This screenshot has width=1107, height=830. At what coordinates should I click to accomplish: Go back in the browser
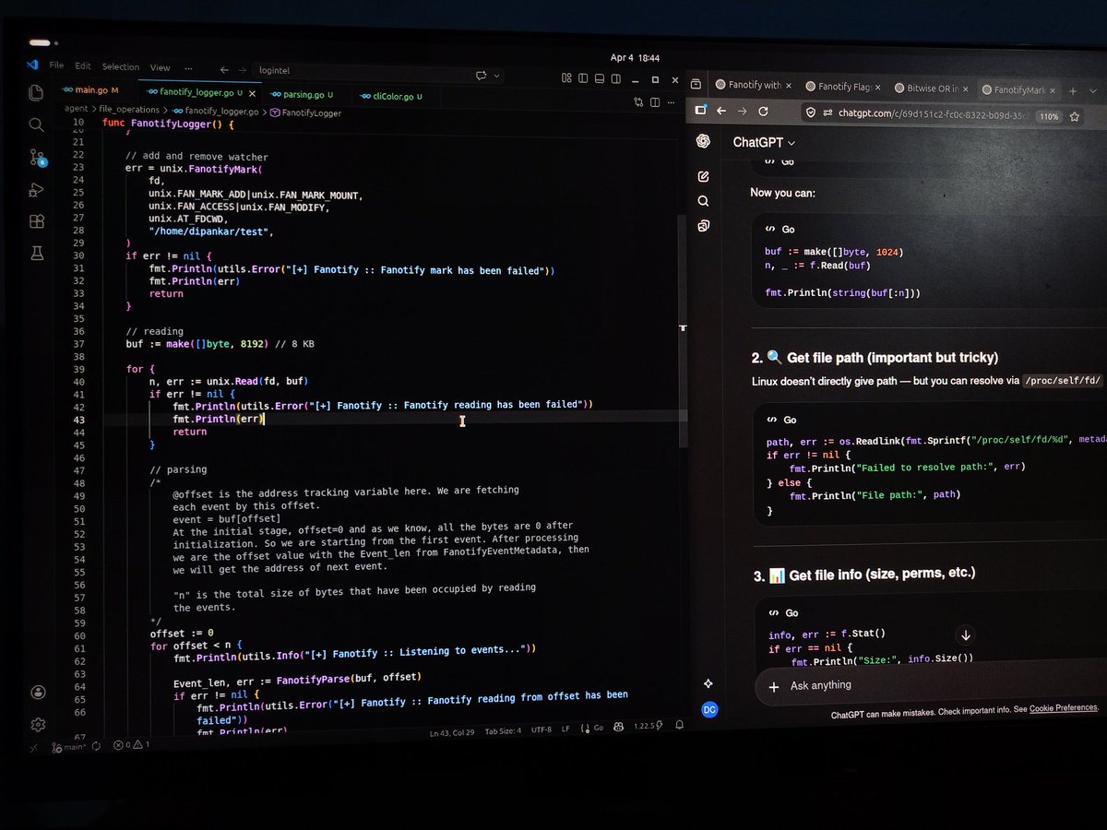click(721, 111)
